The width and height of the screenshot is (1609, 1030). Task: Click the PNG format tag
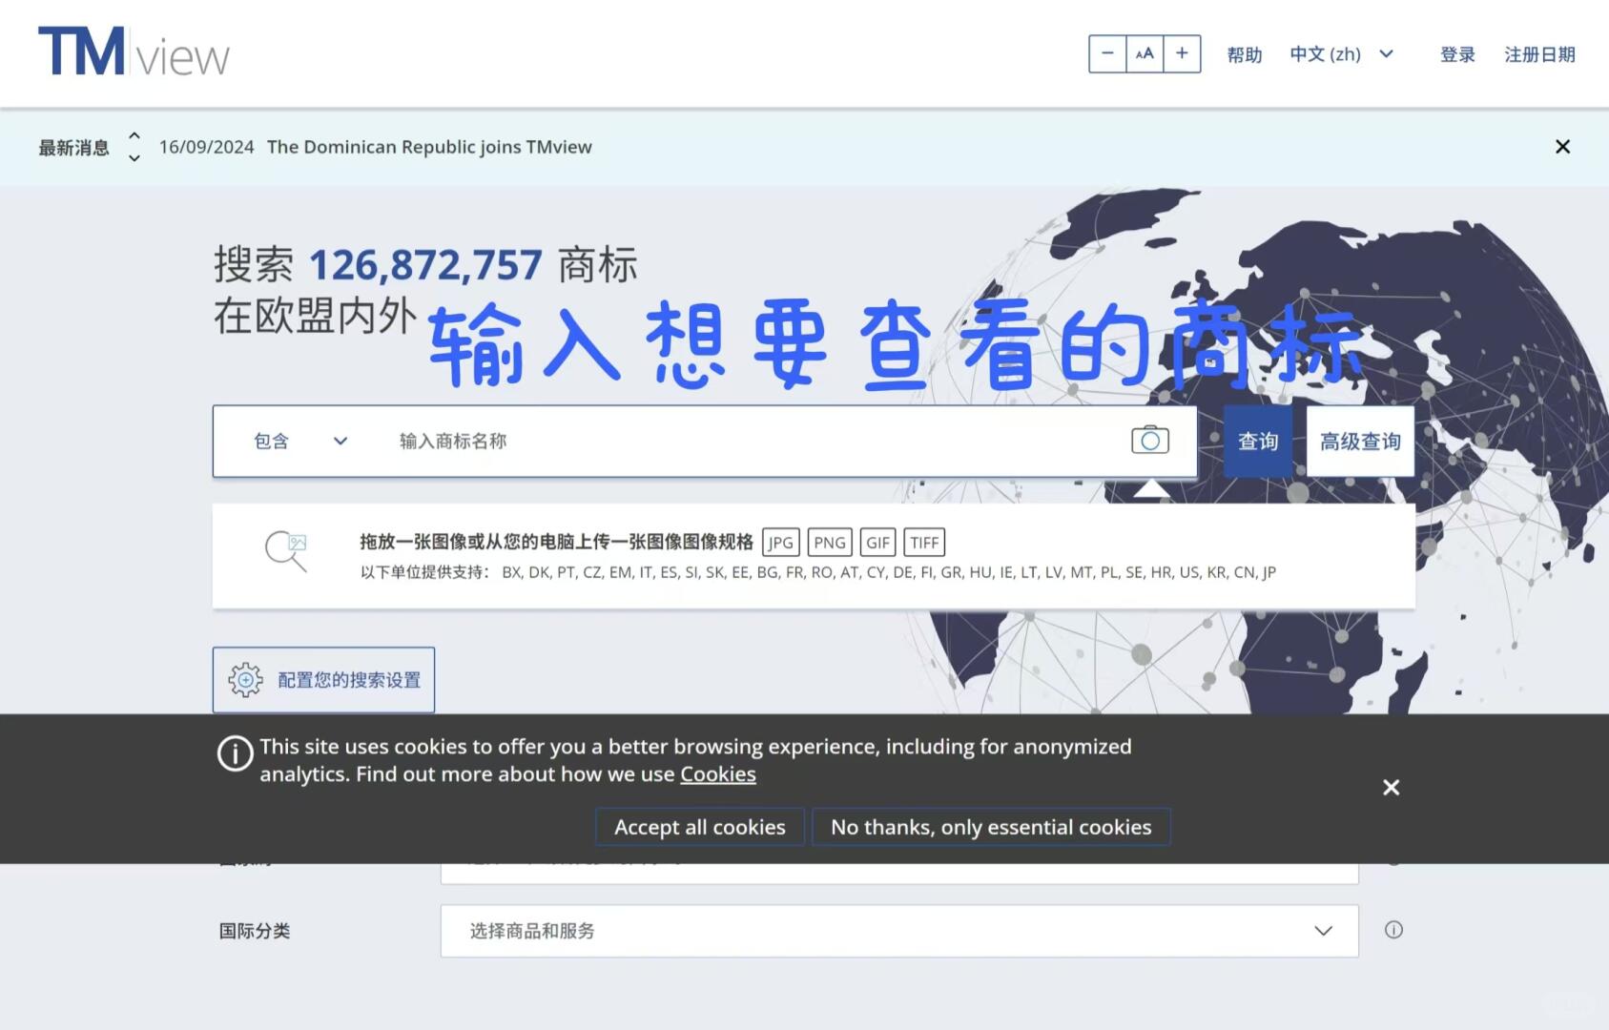829,543
